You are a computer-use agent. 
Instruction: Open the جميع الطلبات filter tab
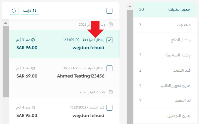pos(166,10)
